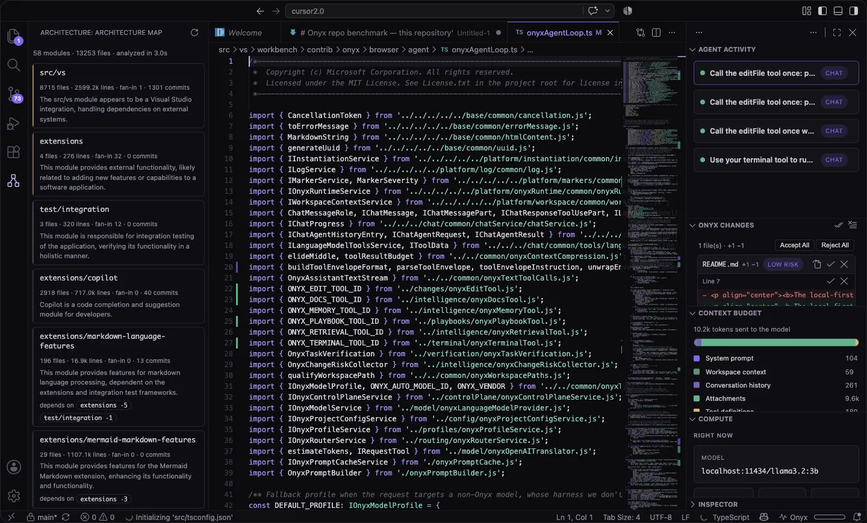867x523 pixels.
Task: Click the LOW RISK badge
Action: 783,264
